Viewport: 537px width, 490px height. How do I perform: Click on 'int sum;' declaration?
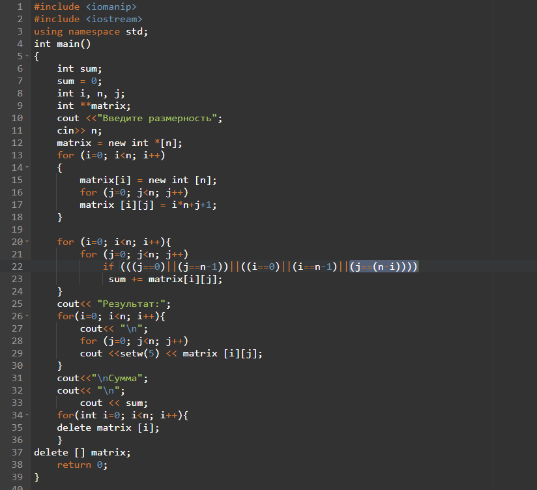(x=80, y=69)
